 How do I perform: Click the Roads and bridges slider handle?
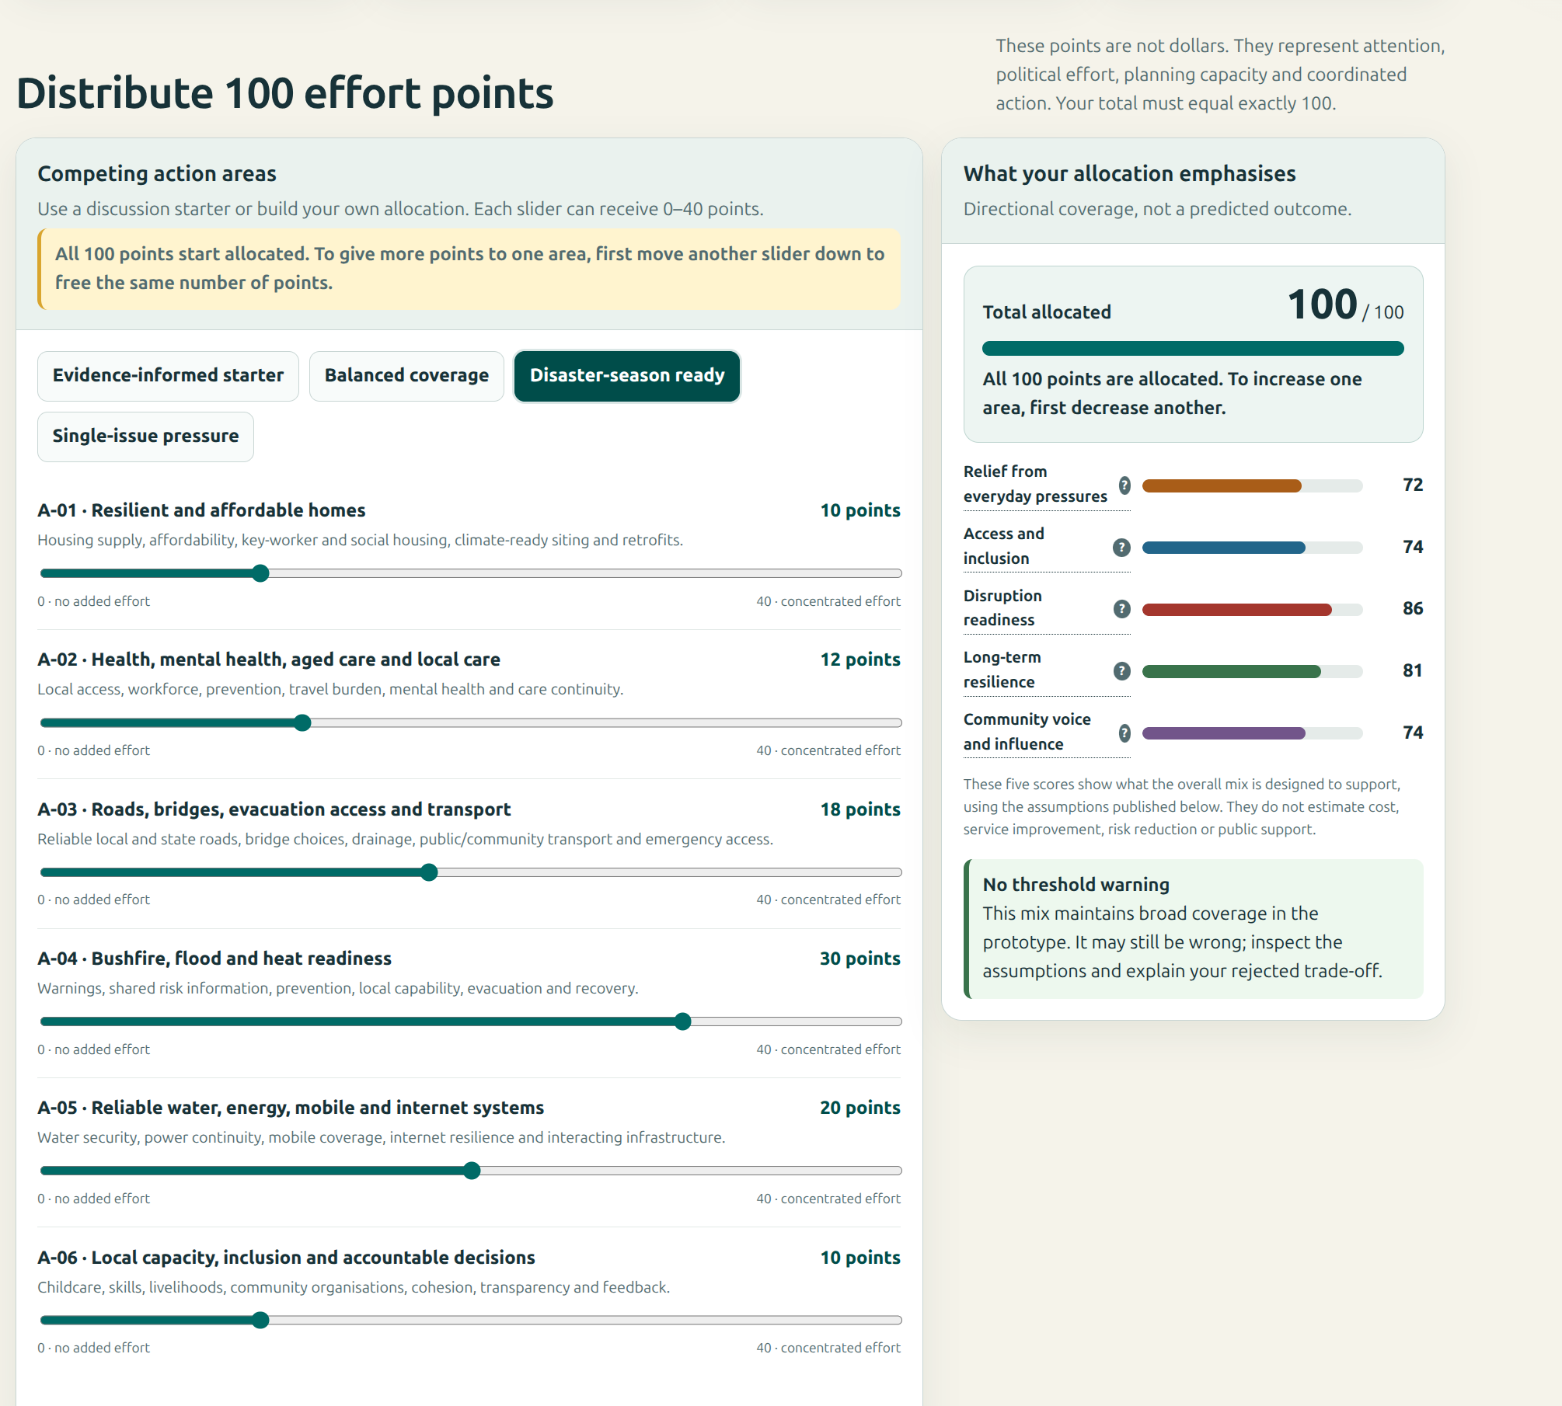point(430,873)
